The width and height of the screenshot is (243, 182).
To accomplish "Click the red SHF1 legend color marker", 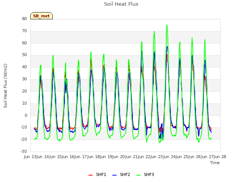I will tap(90, 175).
